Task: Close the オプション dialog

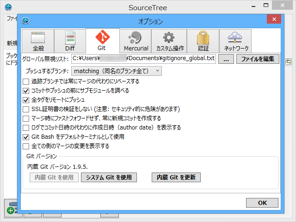Action: (x=274, y=19)
